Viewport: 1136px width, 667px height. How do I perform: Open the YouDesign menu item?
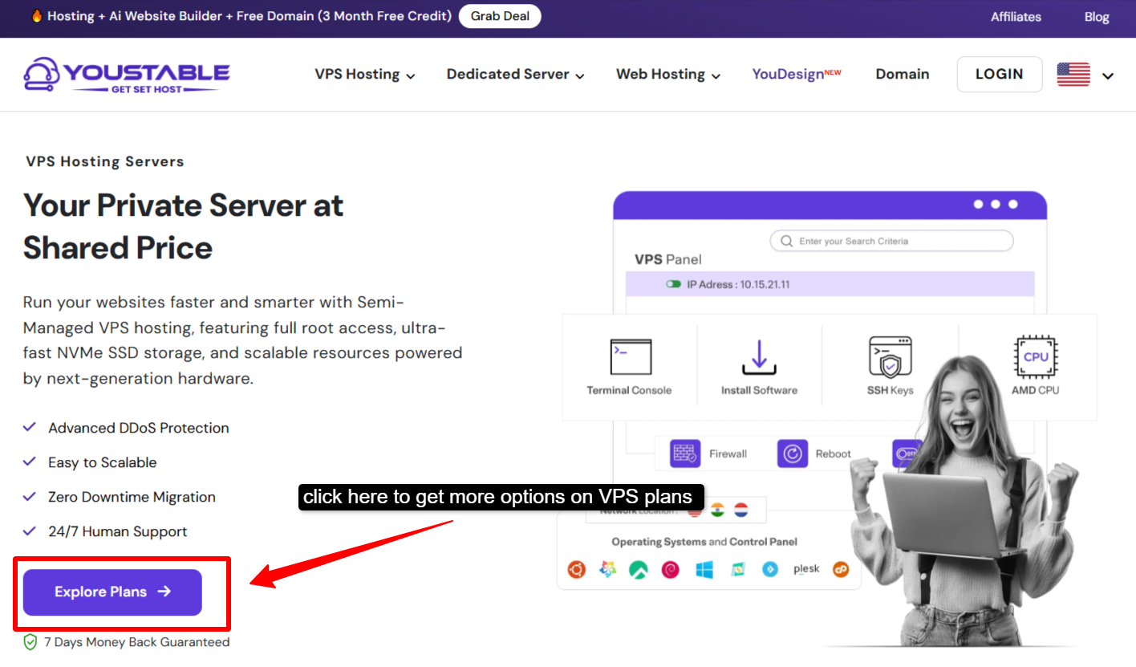coord(797,75)
